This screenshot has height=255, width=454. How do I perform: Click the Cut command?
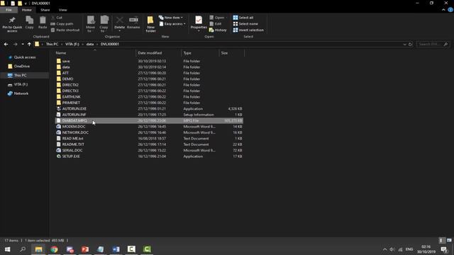point(57,18)
